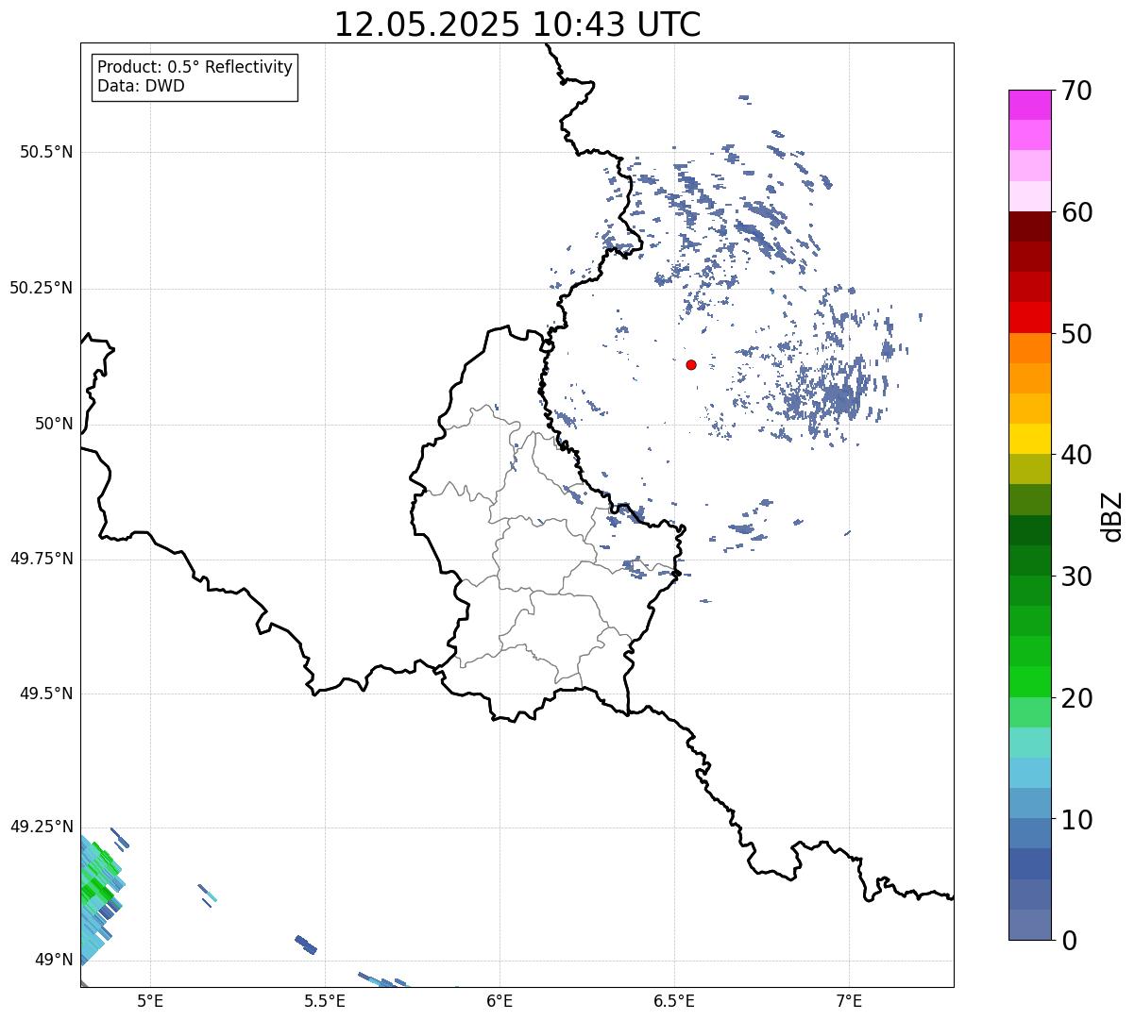Click the dense blue echo cluster east of radar near 7°E

[840, 396]
